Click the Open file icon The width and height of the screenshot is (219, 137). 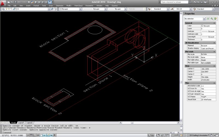[12, 2]
